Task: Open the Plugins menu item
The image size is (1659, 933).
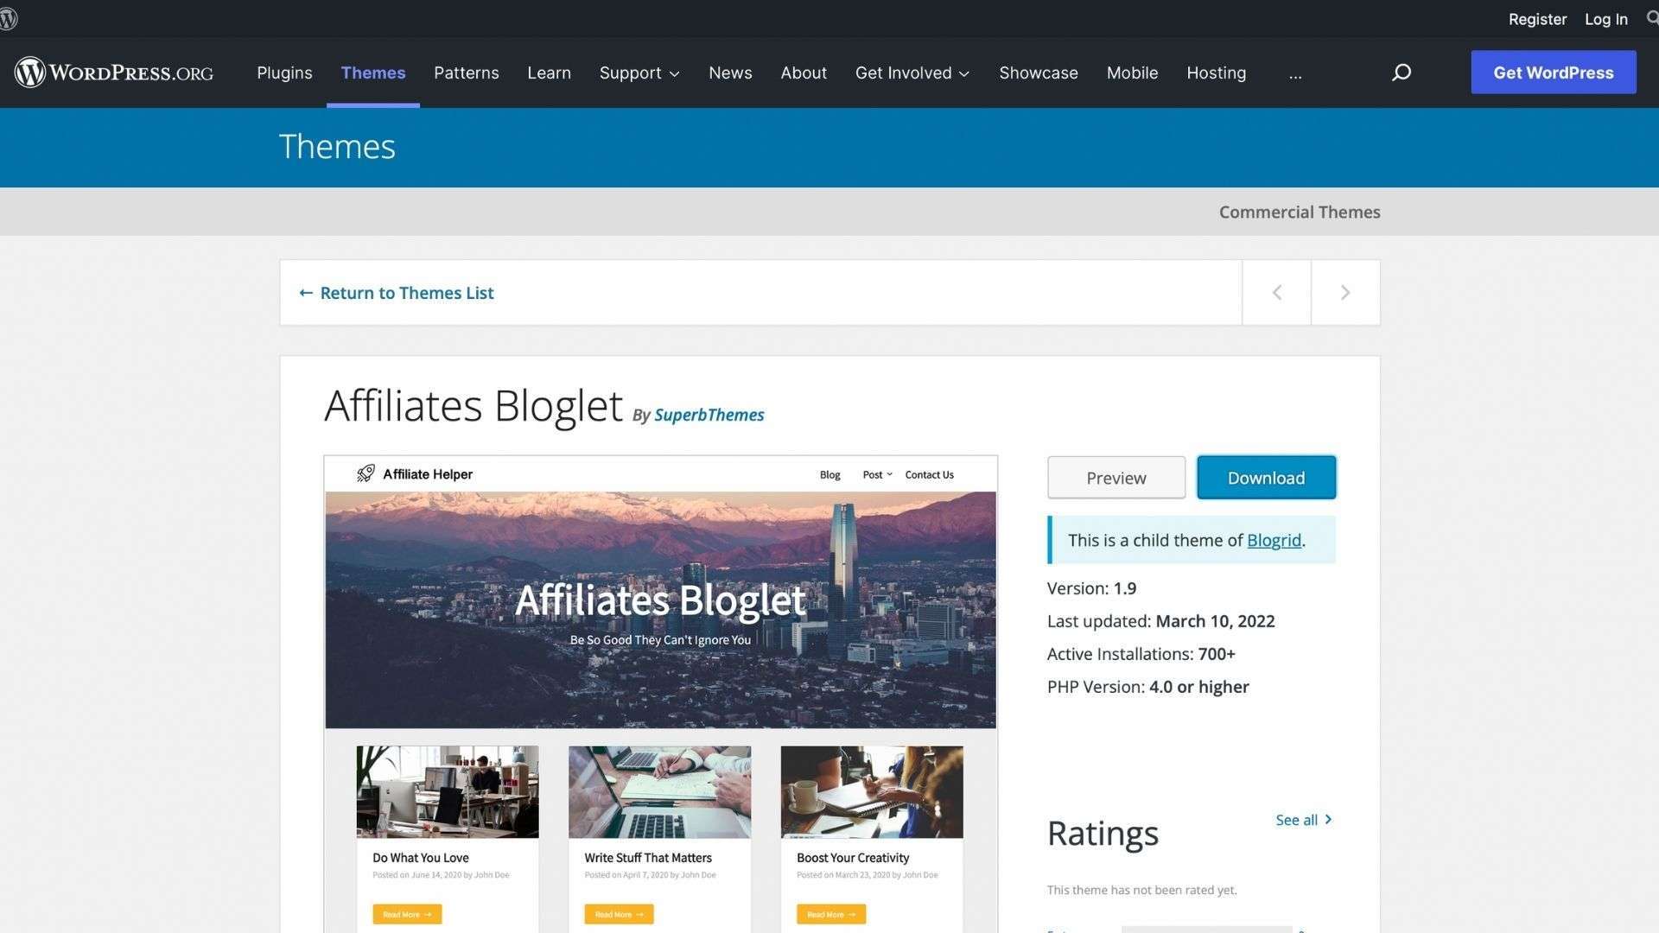Action: click(x=284, y=73)
